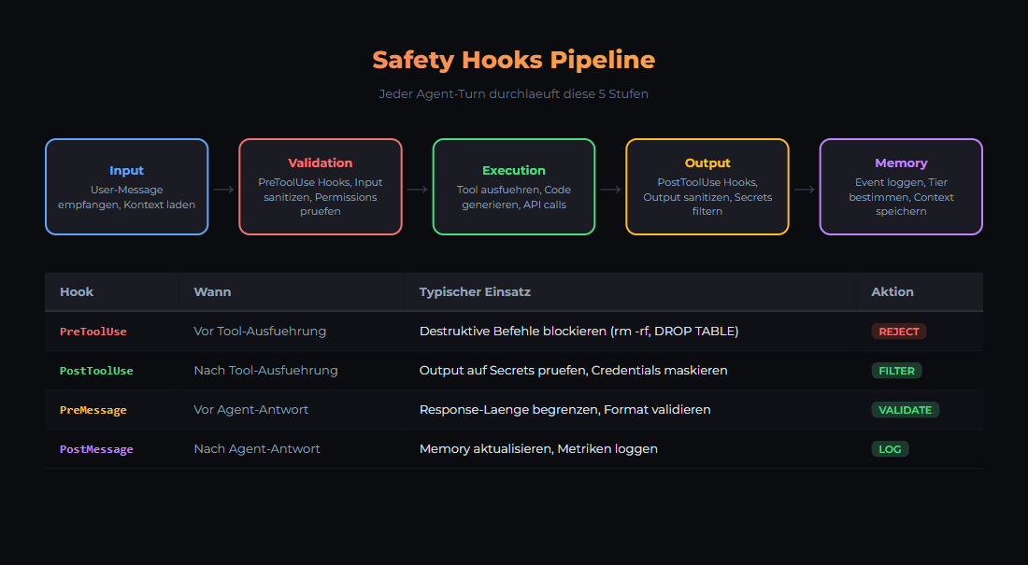Image resolution: width=1028 pixels, height=565 pixels.
Task: Click the arrow between Execution and Output
Action: [x=610, y=190]
